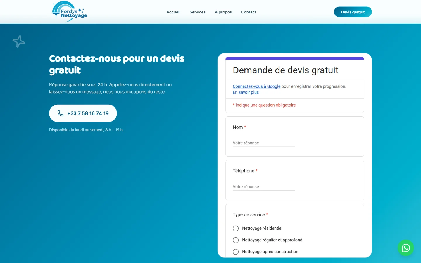Focus the Téléphone answer field
Image resolution: width=421 pixels, height=263 pixels.
[x=264, y=187]
